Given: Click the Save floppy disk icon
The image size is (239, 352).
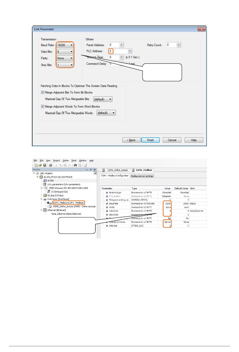Looking at the screenshot, I should click(45, 165).
